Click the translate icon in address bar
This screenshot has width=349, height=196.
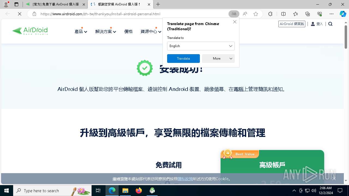[x=234, y=14]
